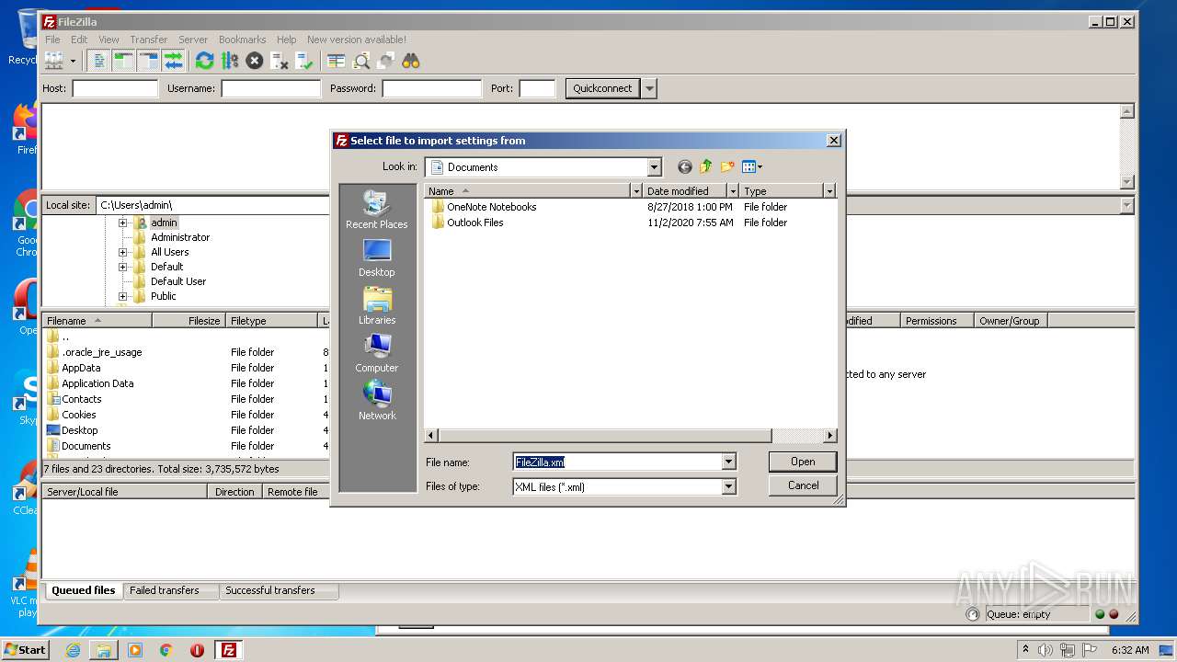Select Desktop in dialog sidebar
The height and width of the screenshot is (662, 1177).
pos(377,258)
